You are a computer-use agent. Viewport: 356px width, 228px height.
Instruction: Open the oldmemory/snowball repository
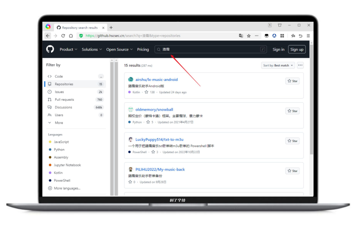click(154, 110)
